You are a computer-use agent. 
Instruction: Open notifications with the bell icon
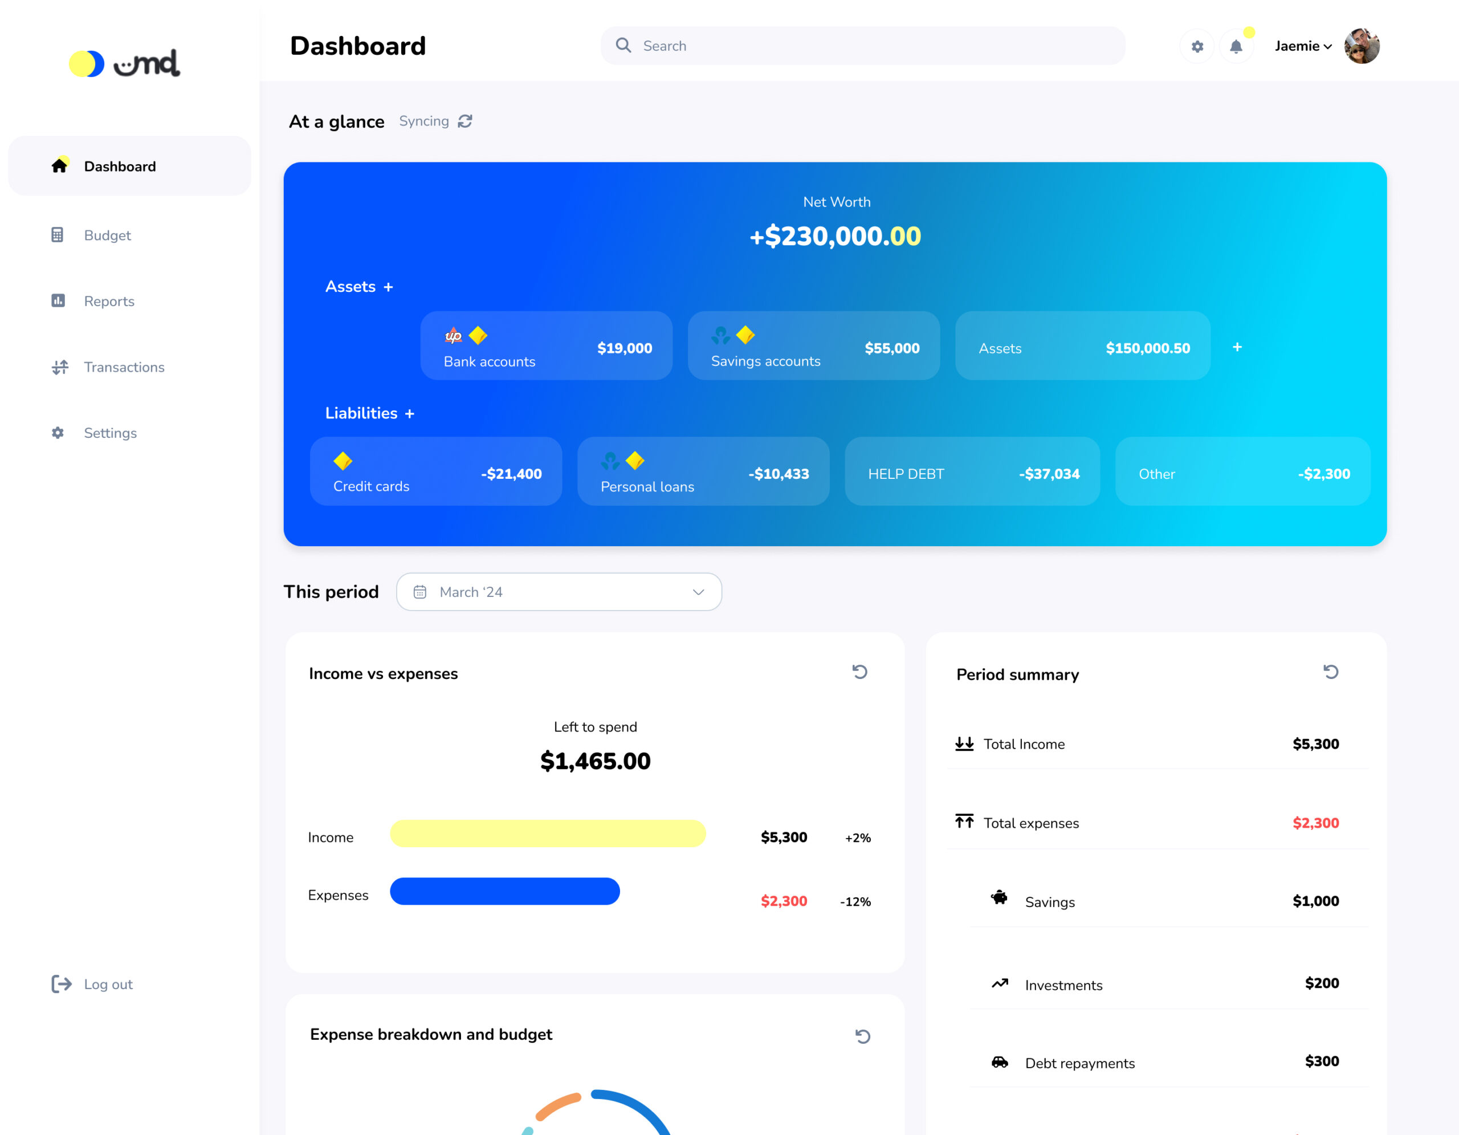1237,46
